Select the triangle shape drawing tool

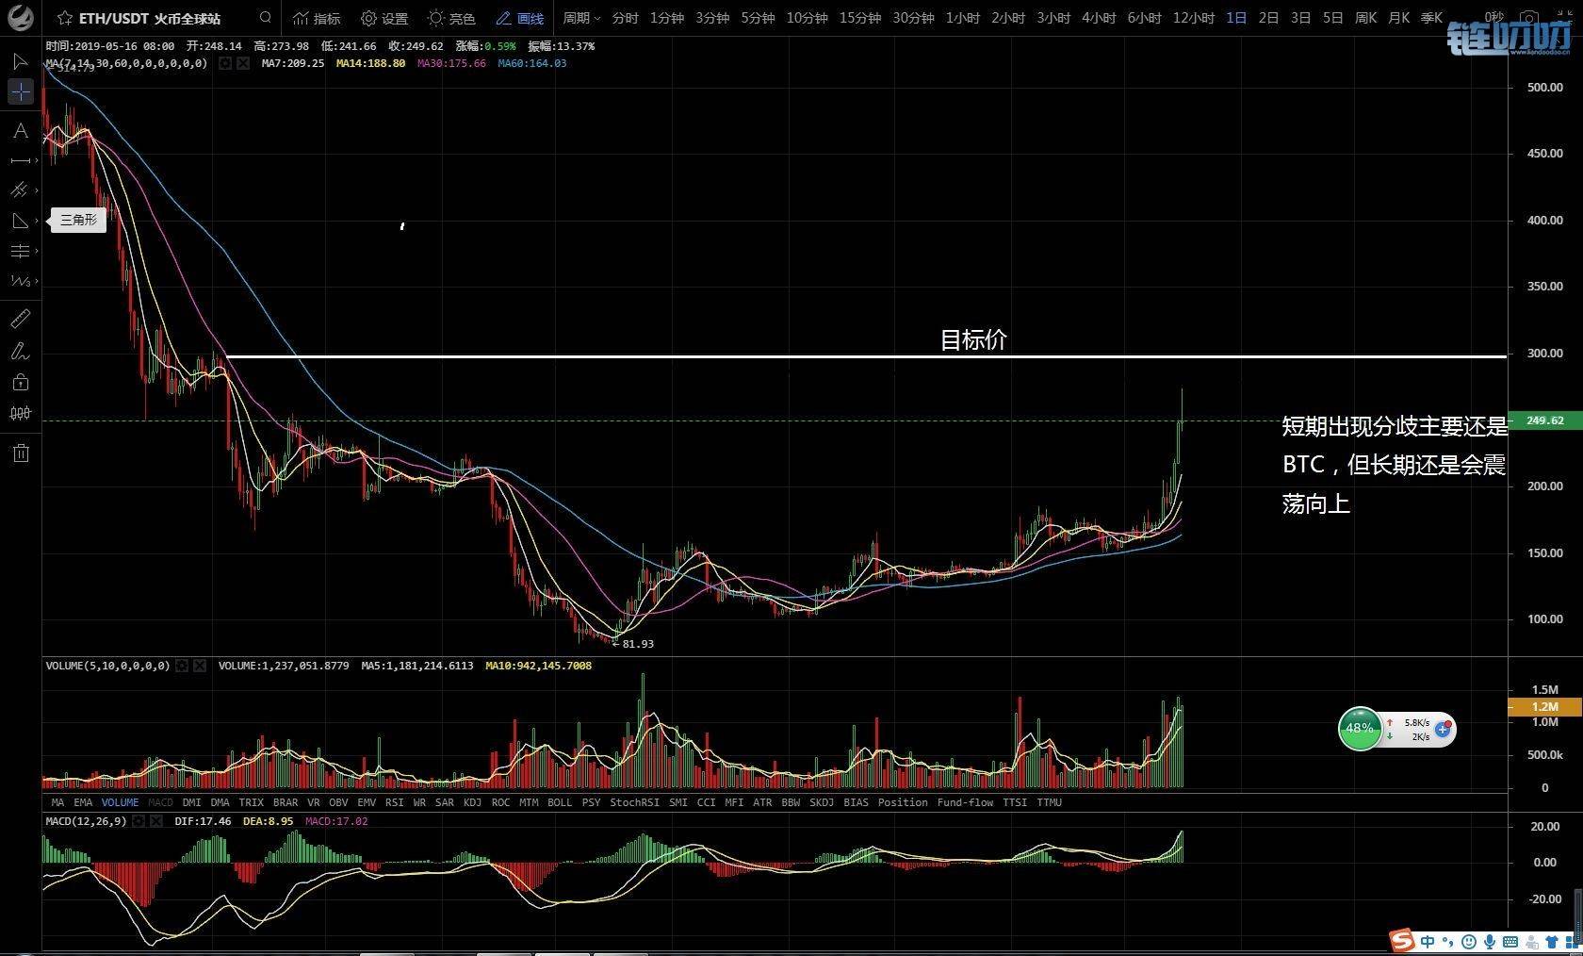[20, 221]
